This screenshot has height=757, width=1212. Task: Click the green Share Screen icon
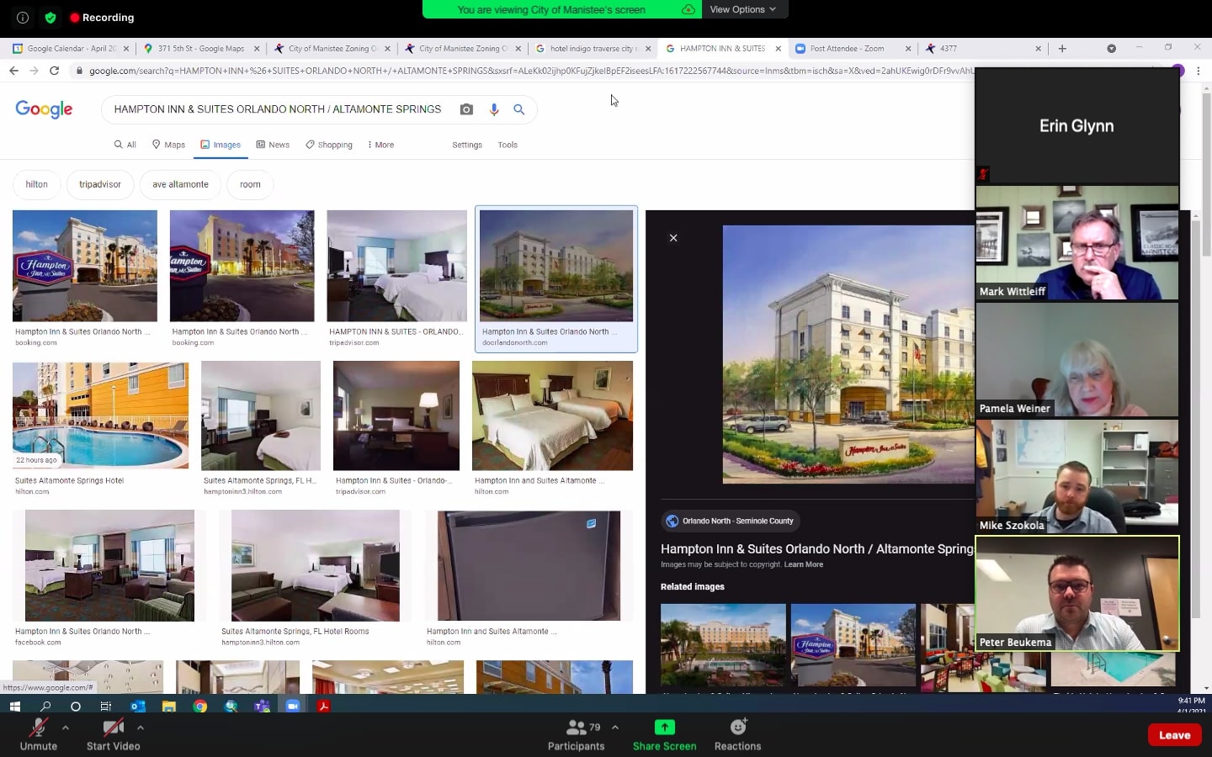coord(664,728)
